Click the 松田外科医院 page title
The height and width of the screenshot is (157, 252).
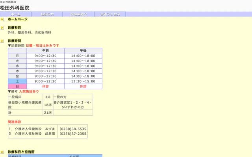tap(15, 7)
